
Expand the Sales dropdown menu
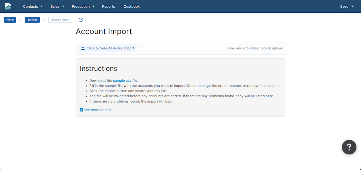57,6
